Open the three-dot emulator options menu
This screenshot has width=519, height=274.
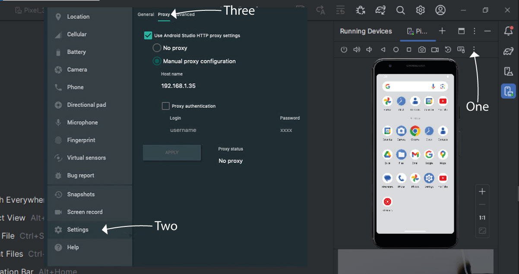pyautogui.click(x=474, y=49)
